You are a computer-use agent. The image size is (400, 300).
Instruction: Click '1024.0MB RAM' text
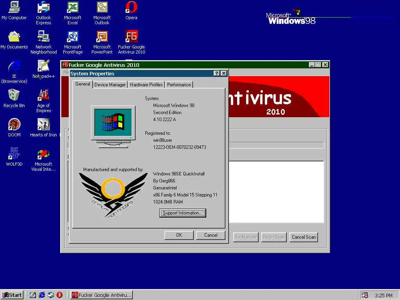coord(168,202)
